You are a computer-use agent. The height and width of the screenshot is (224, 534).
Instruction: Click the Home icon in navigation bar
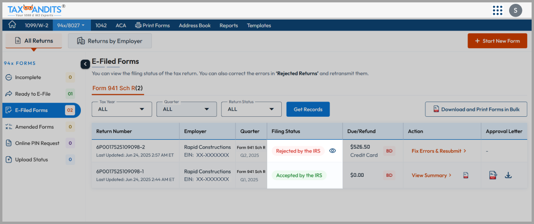click(x=12, y=25)
